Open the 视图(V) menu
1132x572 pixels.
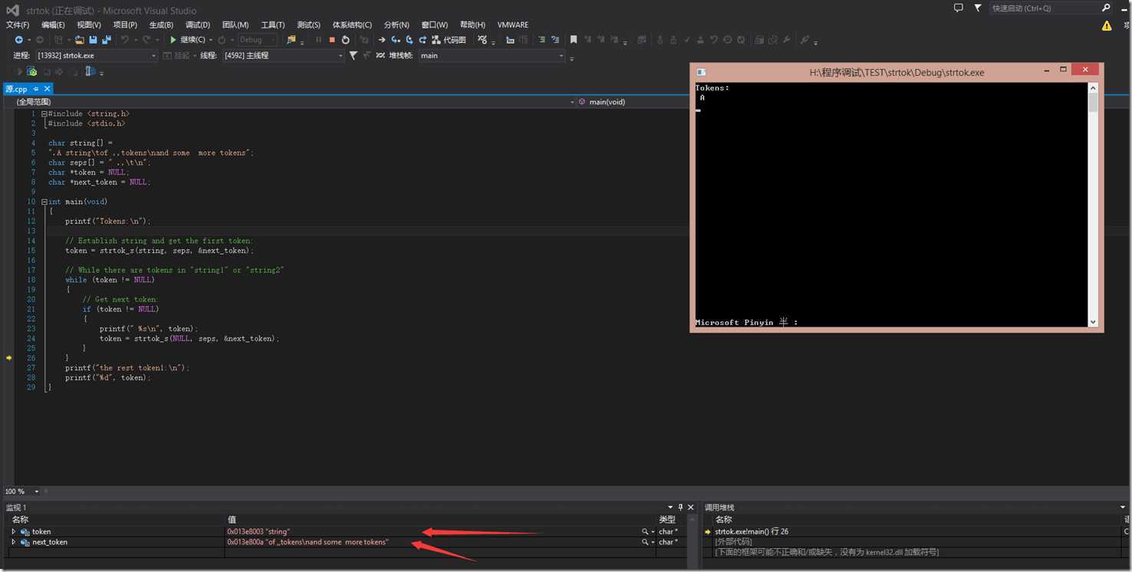[89, 25]
